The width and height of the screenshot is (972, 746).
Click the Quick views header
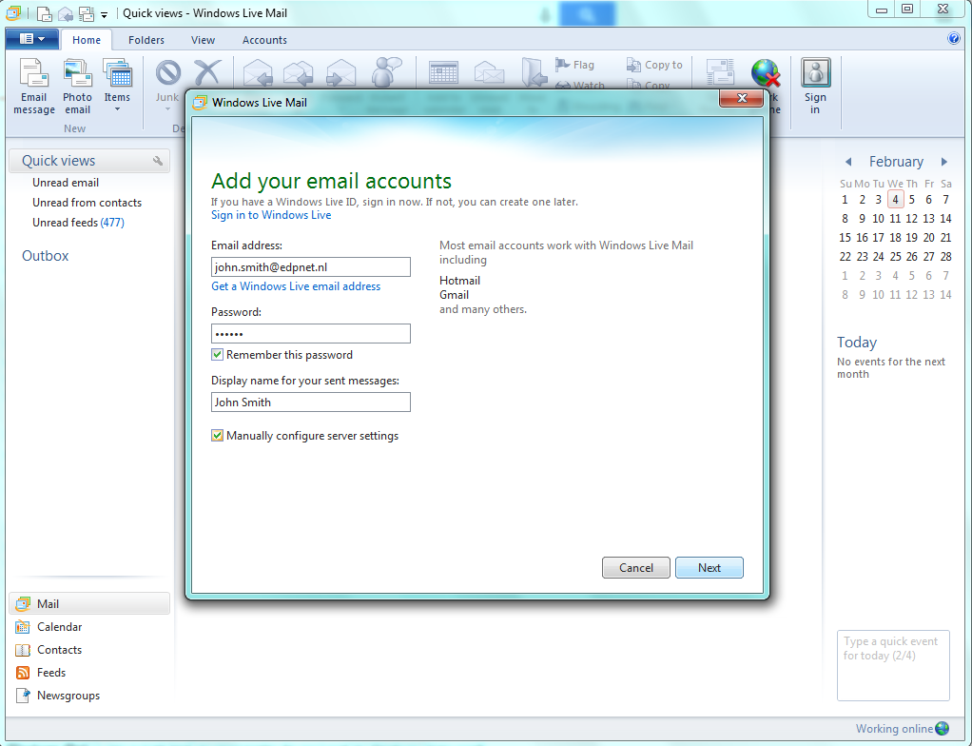pos(89,161)
